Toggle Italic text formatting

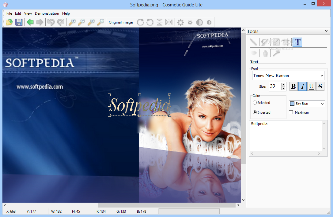tap(302, 86)
